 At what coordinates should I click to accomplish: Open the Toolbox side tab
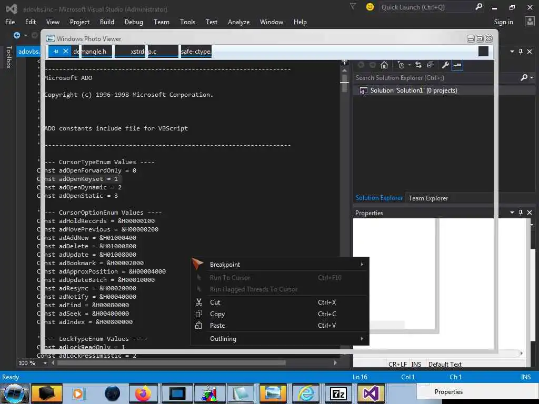[9, 57]
